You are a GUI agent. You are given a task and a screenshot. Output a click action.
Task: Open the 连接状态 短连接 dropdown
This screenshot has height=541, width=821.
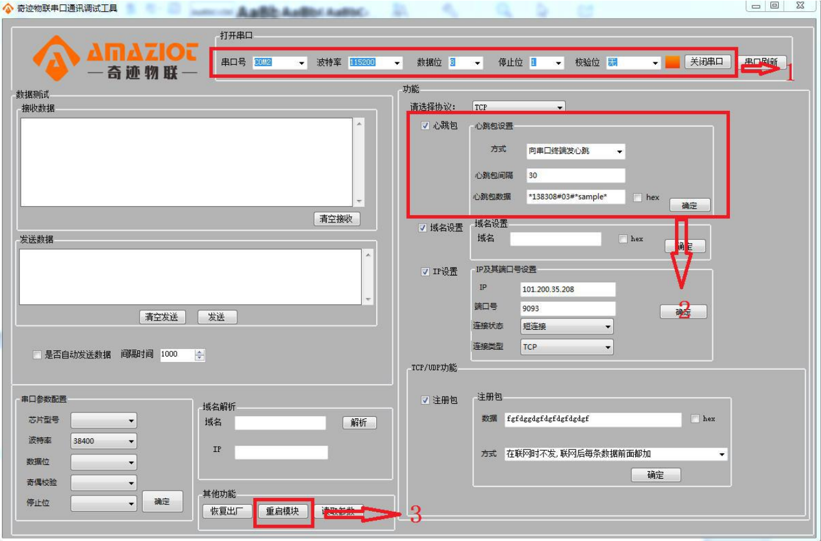pos(567,327)
